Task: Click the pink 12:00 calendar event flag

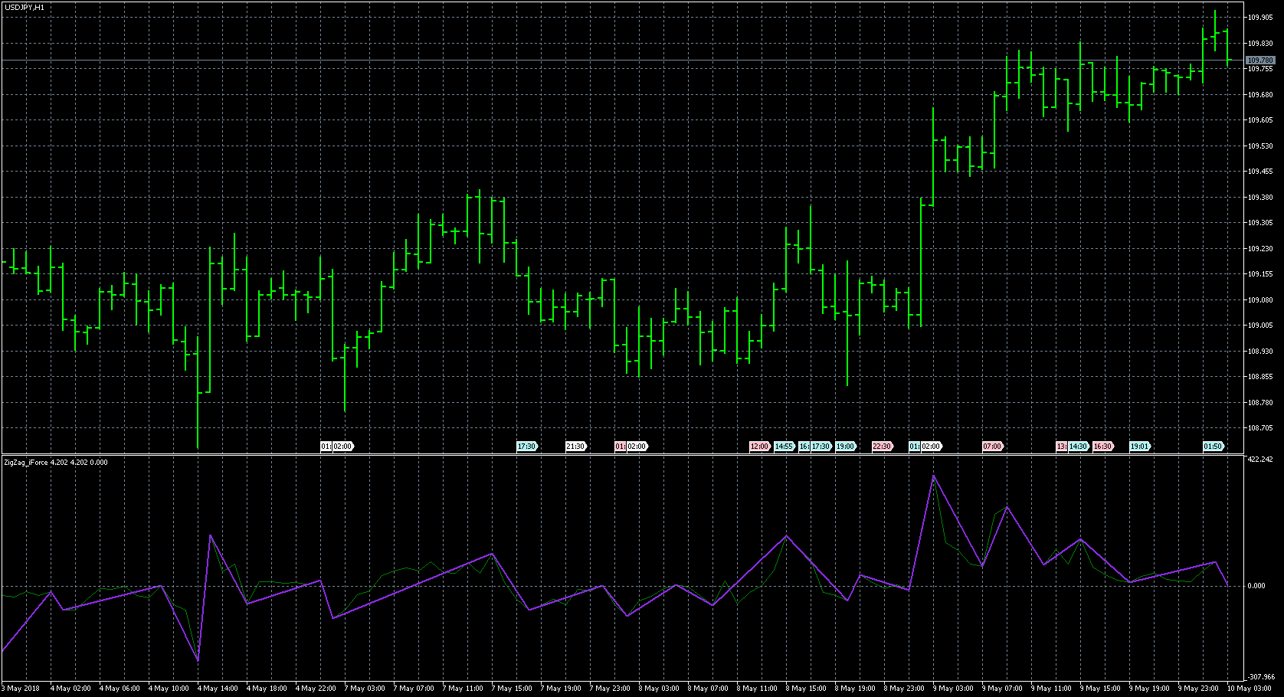Action: coord(759,447)
